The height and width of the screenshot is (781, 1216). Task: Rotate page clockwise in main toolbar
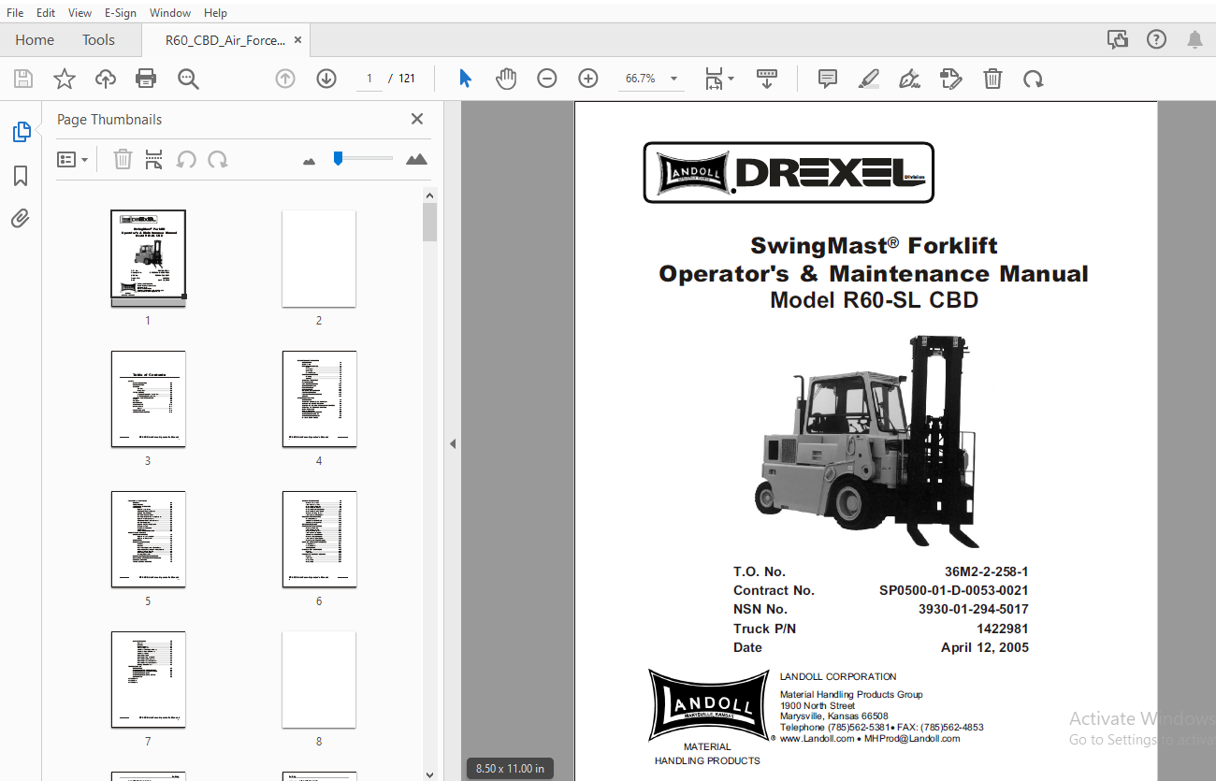pyautogui.click(x=1034, y=79)
